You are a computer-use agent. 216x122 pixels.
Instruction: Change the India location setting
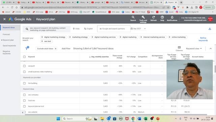point(76,29)
